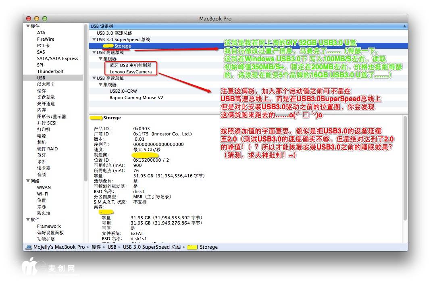Click the MacBook Pro computer icon in path bar
Image resolution: width=431 pixels, height=283 pixels.
[x=29, y=247]
